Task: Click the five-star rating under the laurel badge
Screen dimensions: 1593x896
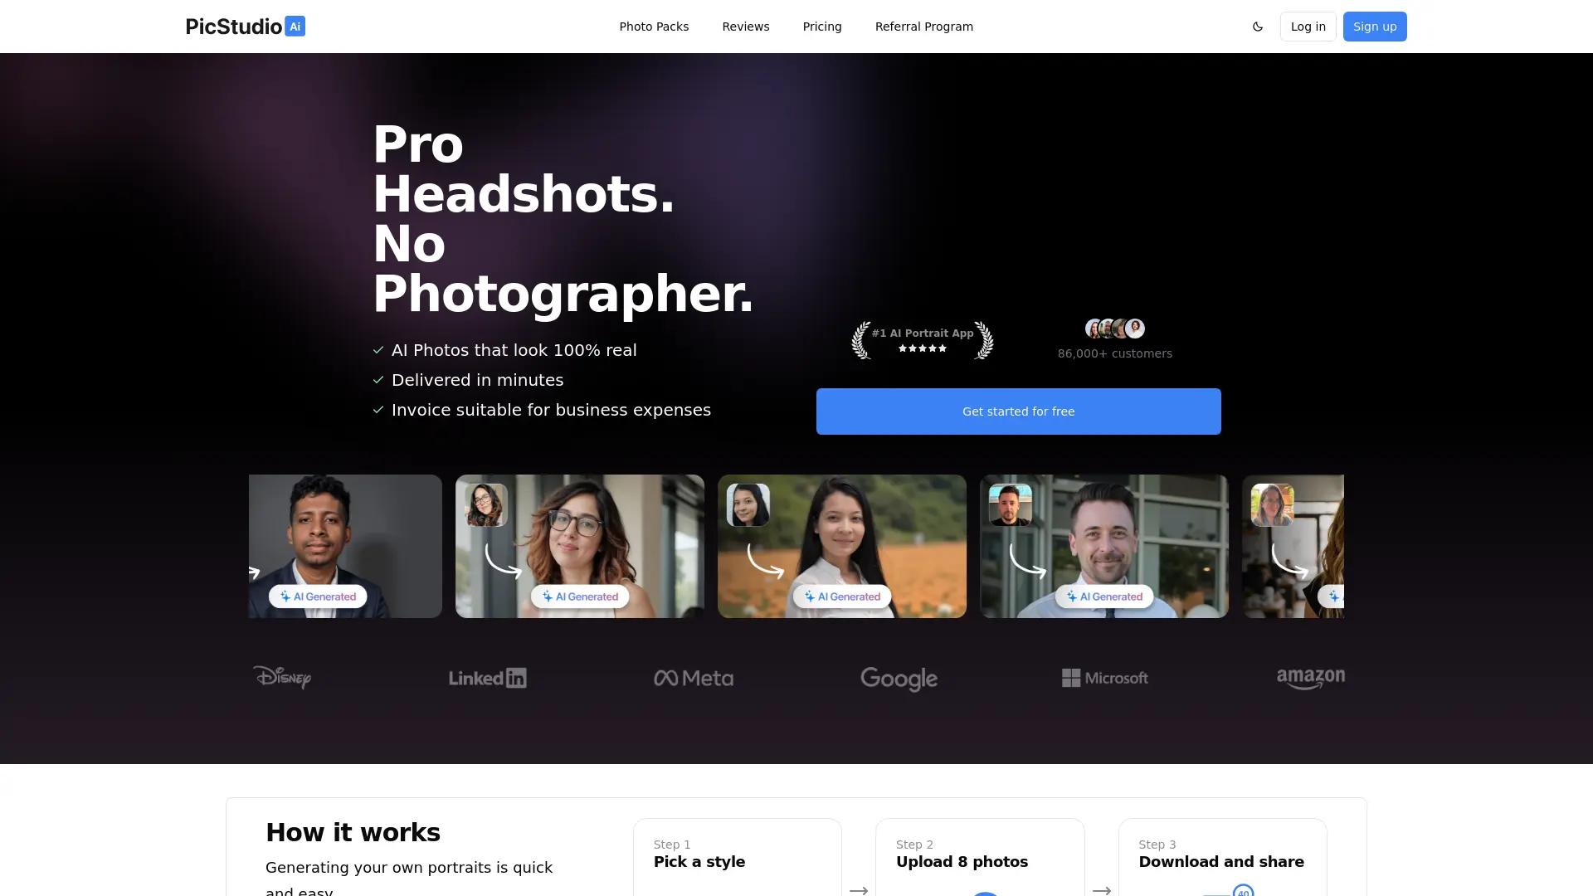Action: [x=922, y=348]
